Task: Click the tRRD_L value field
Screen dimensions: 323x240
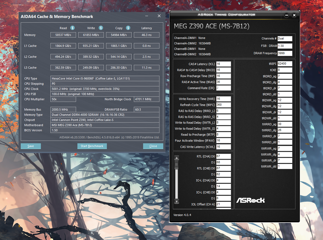Action: coord(224,111)
